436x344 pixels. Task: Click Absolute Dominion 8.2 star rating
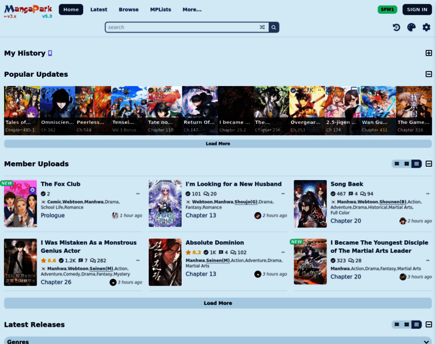(x=193, y=252)
